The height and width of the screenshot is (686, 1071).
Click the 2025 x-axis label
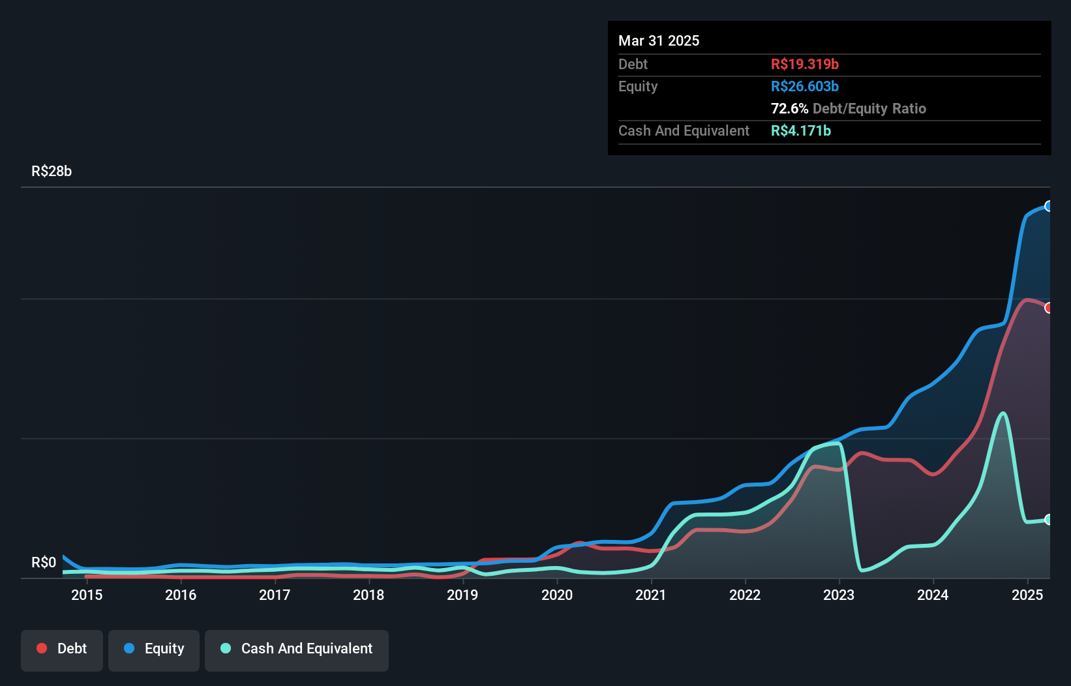pos(1027,595)
